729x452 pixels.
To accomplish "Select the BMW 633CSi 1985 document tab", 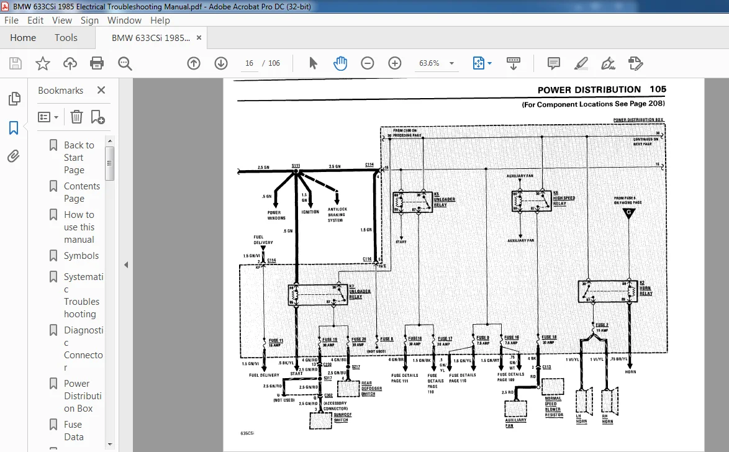I will tap(150, 38).
